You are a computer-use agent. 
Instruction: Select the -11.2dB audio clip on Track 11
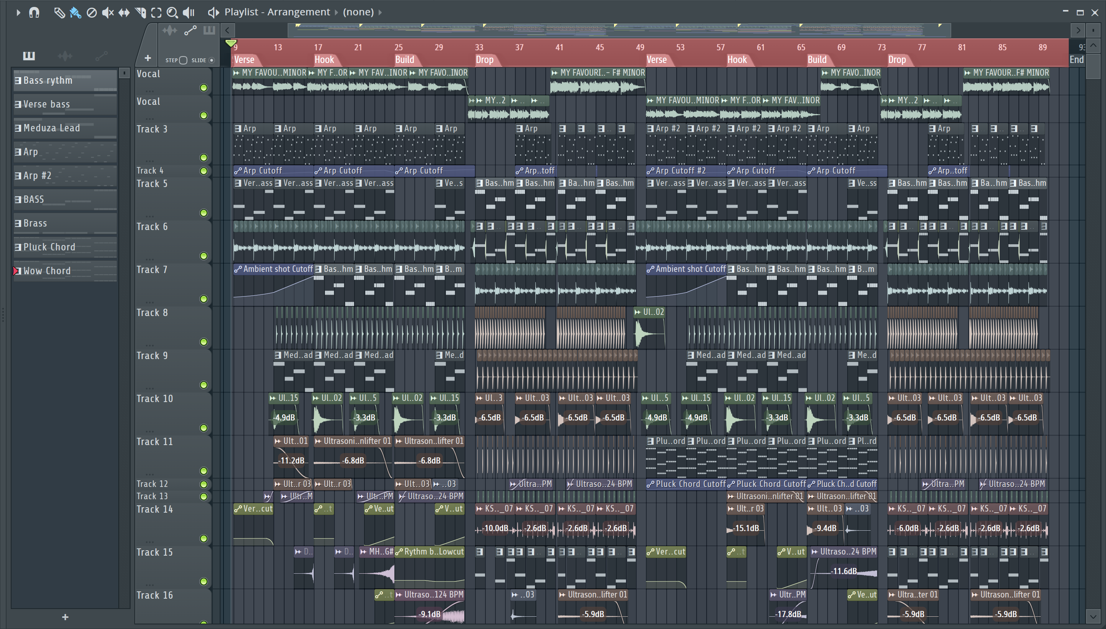click(291, 457)
